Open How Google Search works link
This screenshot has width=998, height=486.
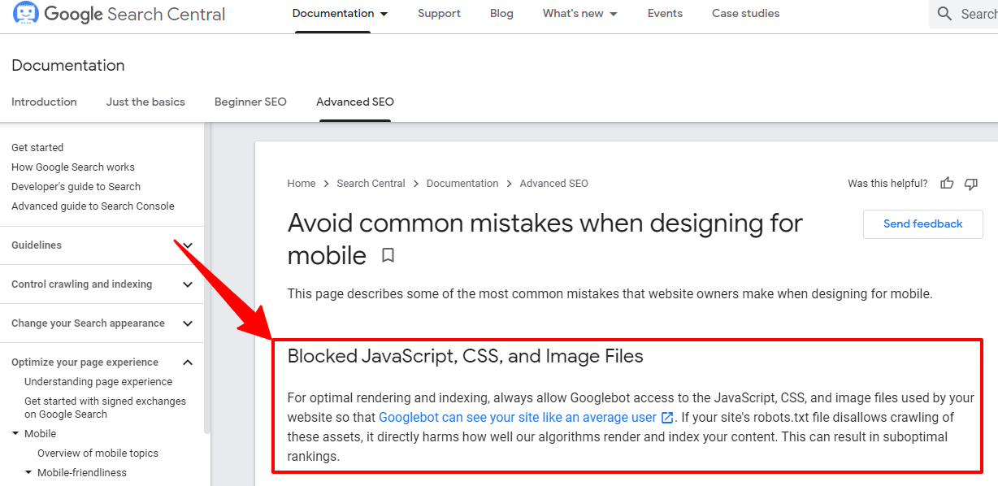(73, 167)
